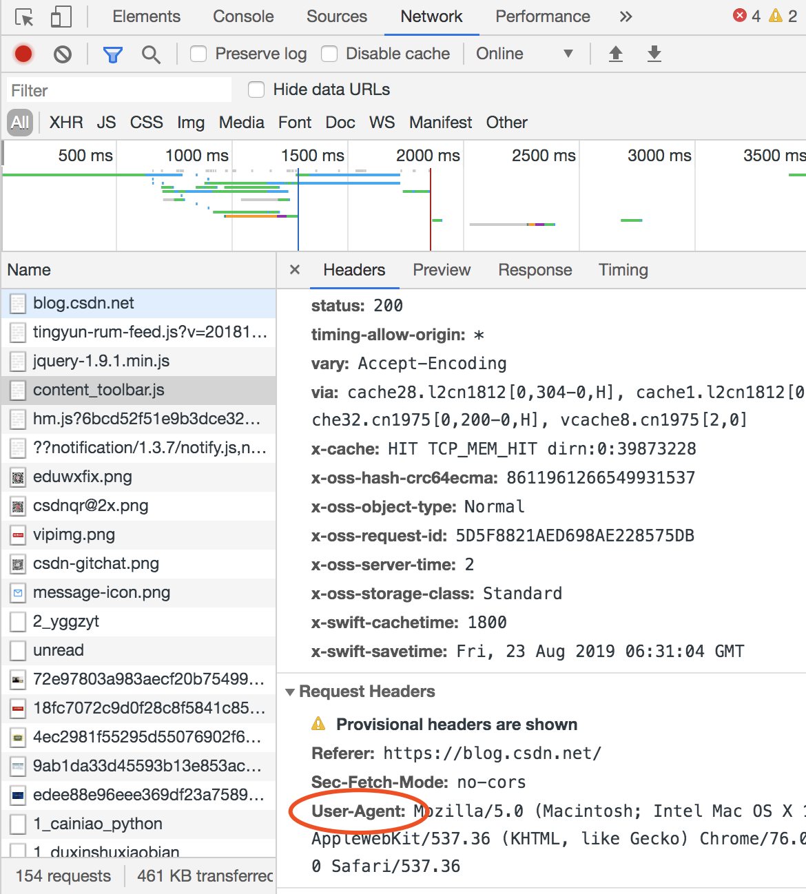Viewport: 806px width, 894px height.
Task: Filter requests by Img
Action: (191, 123)
